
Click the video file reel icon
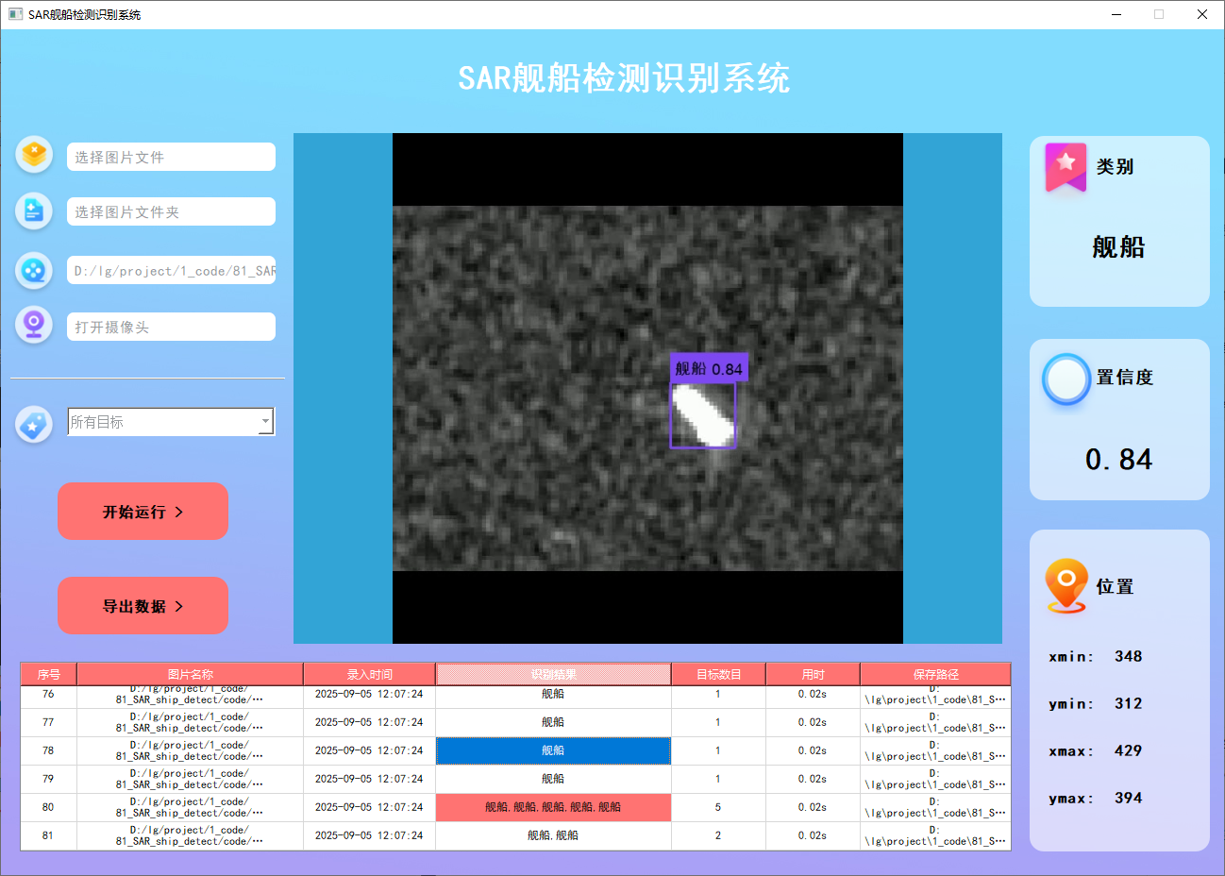click(34, 271)
